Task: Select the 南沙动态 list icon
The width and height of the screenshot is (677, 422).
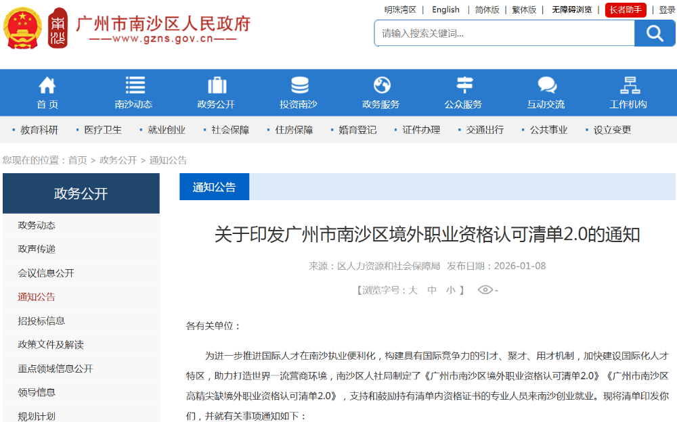Action: pyautogui.click(x=134, y=87)
